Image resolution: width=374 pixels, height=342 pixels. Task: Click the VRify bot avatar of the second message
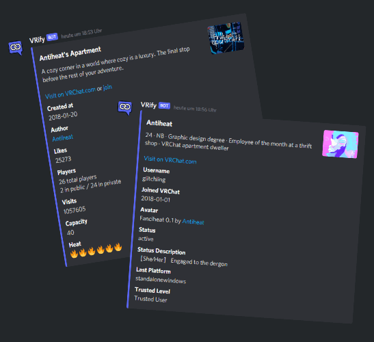(x=124, y=107)
